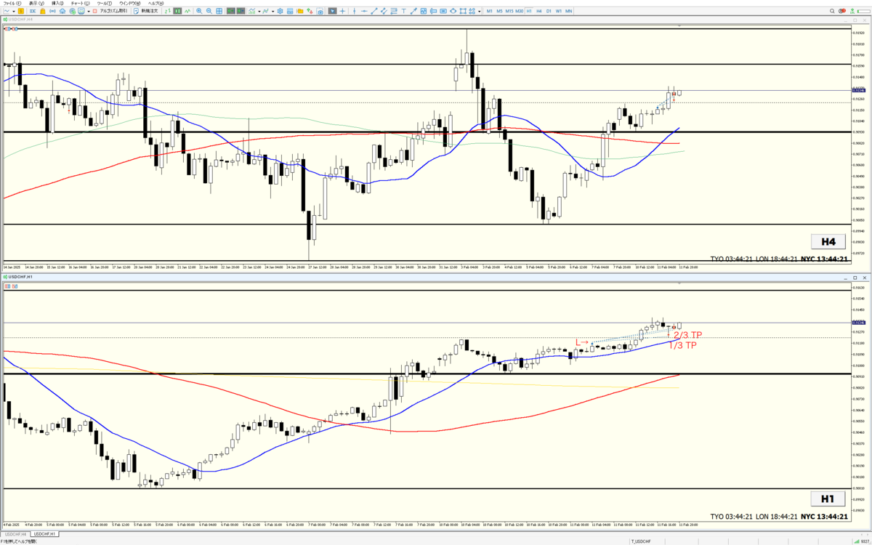Open the ウインドウ (Window) menu
This screenshot has width=872, height=545.
tap(129, 4)
